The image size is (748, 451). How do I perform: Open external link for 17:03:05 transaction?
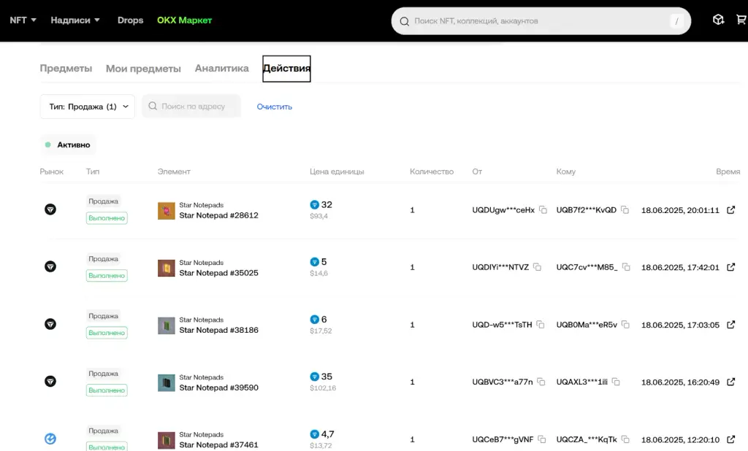(730, 325)
